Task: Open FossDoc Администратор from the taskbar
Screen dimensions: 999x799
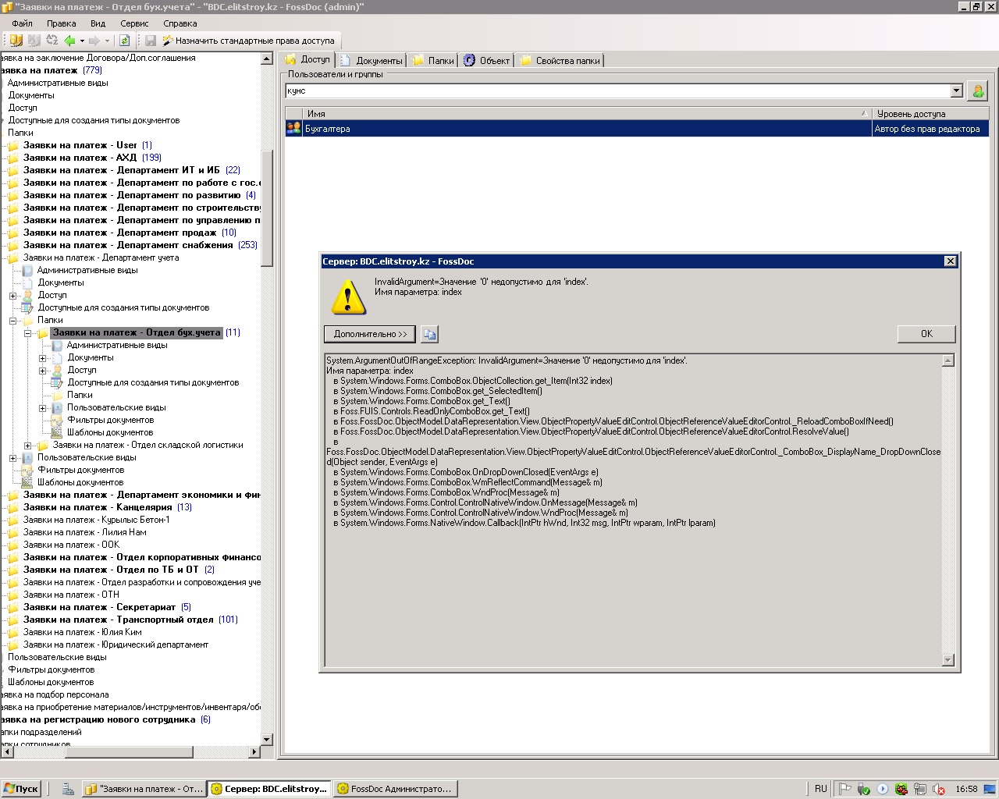Action: 394,789
